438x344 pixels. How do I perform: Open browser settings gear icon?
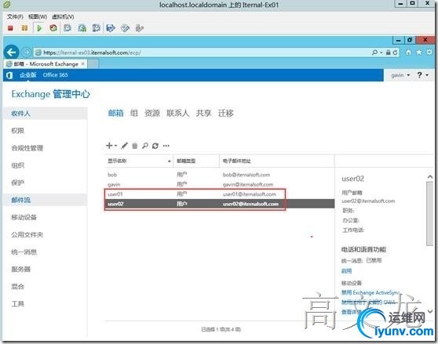[429, 53]
